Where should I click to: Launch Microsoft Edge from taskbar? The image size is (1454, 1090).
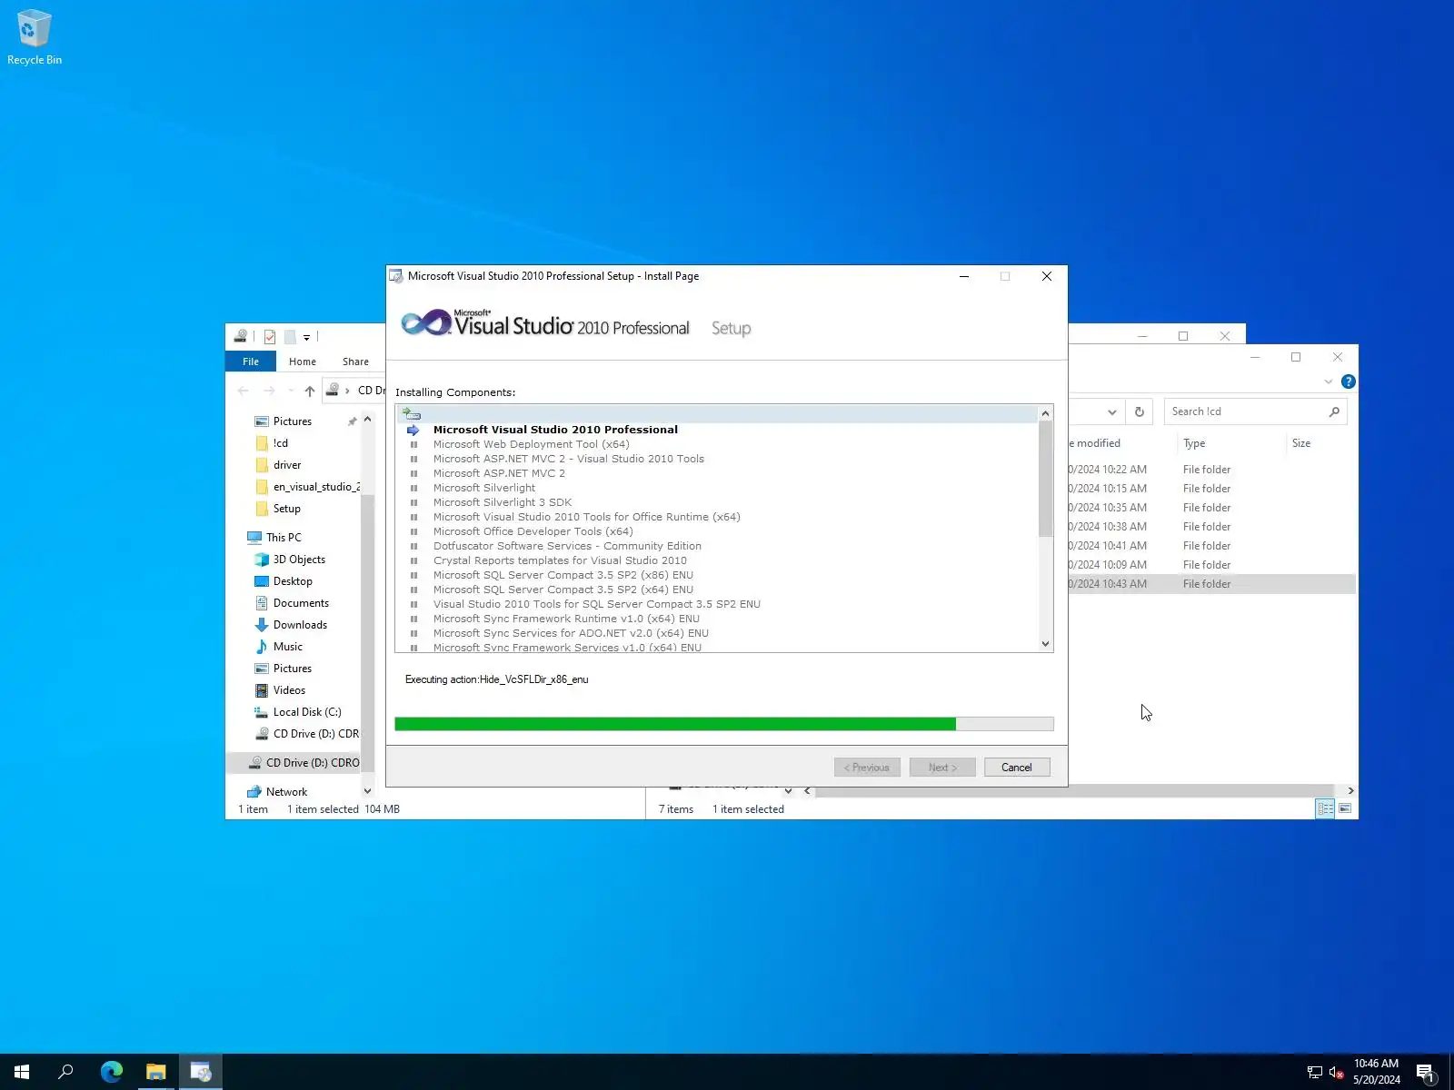[x=112, y=1072]
